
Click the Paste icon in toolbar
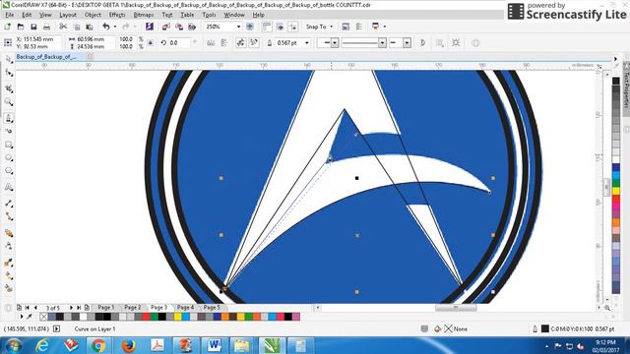[90, 27]
